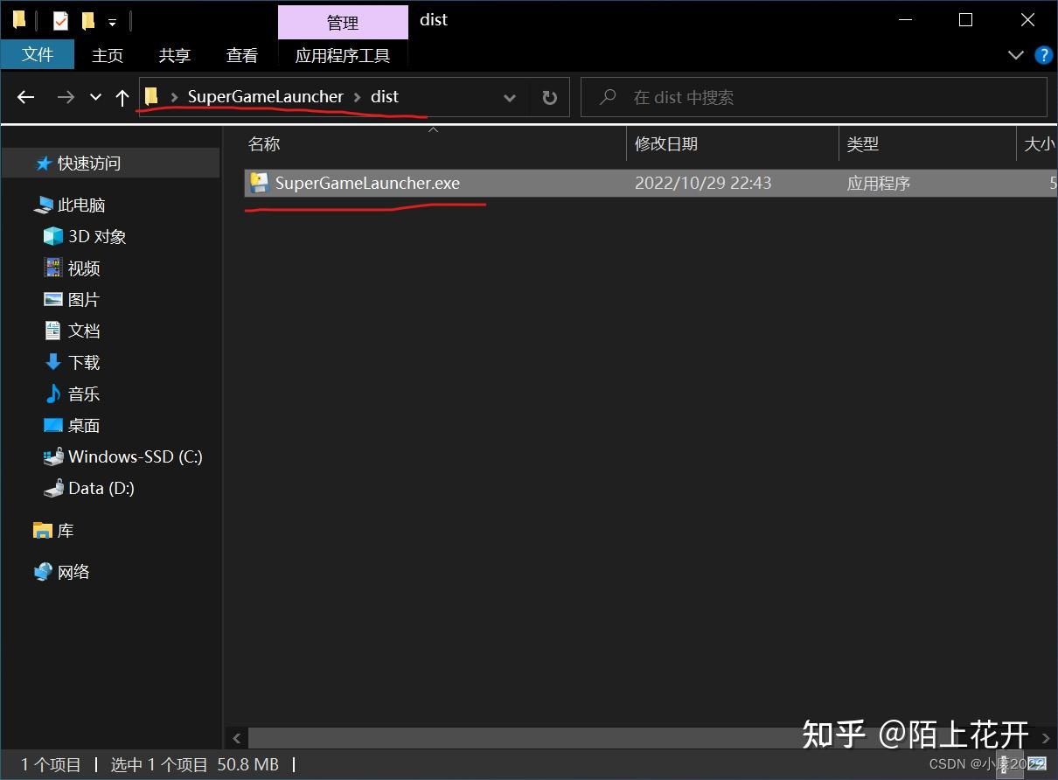This screenshot has width=1058, height=780.
Task: Open the Customize Quick Access Toolbar dropdown
Action: (111, 19)
